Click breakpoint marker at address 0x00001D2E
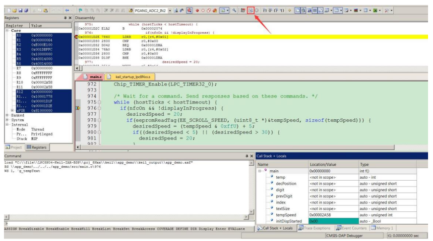The height and width of the screenshot is (241, 433). [76, 37]
